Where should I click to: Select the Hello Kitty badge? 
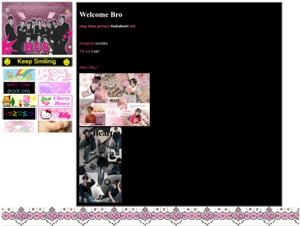55,114
